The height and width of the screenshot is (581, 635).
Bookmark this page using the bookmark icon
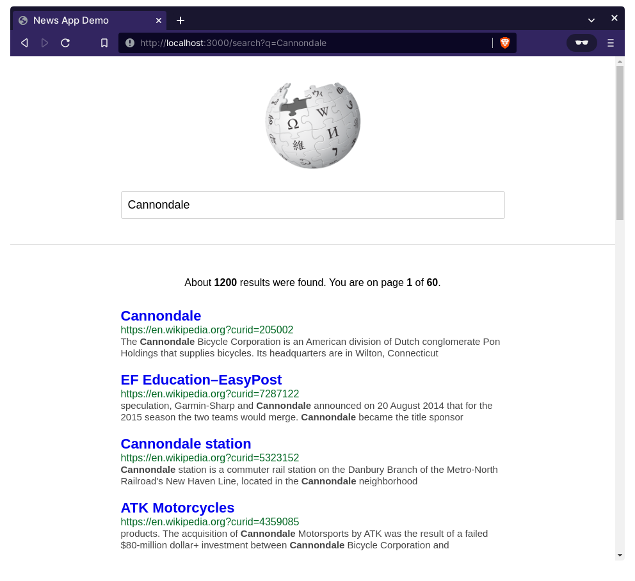click(x=104, y=42)
